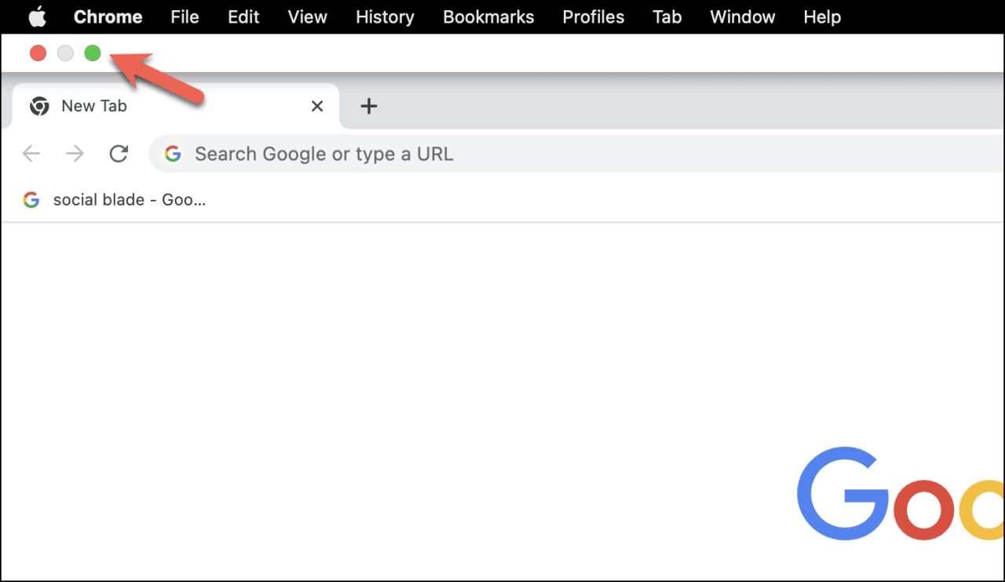Open the social blade bookmark
Image resolution: width=1005 pixels, height=582 pixels.
click(115, 200)
